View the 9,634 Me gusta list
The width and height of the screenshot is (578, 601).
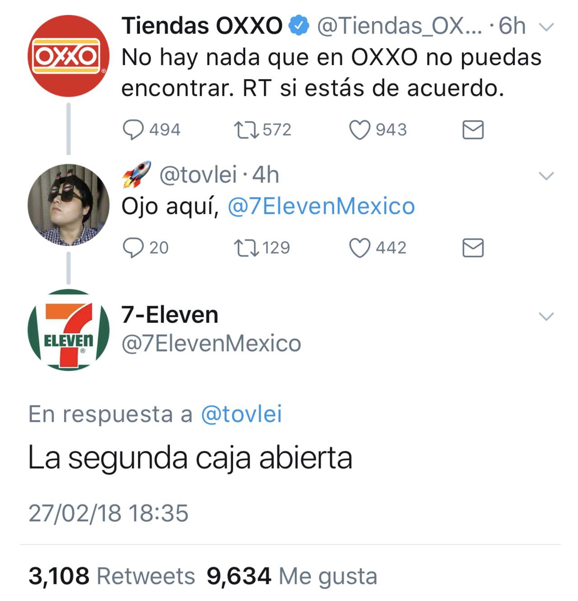pos(292,577)
